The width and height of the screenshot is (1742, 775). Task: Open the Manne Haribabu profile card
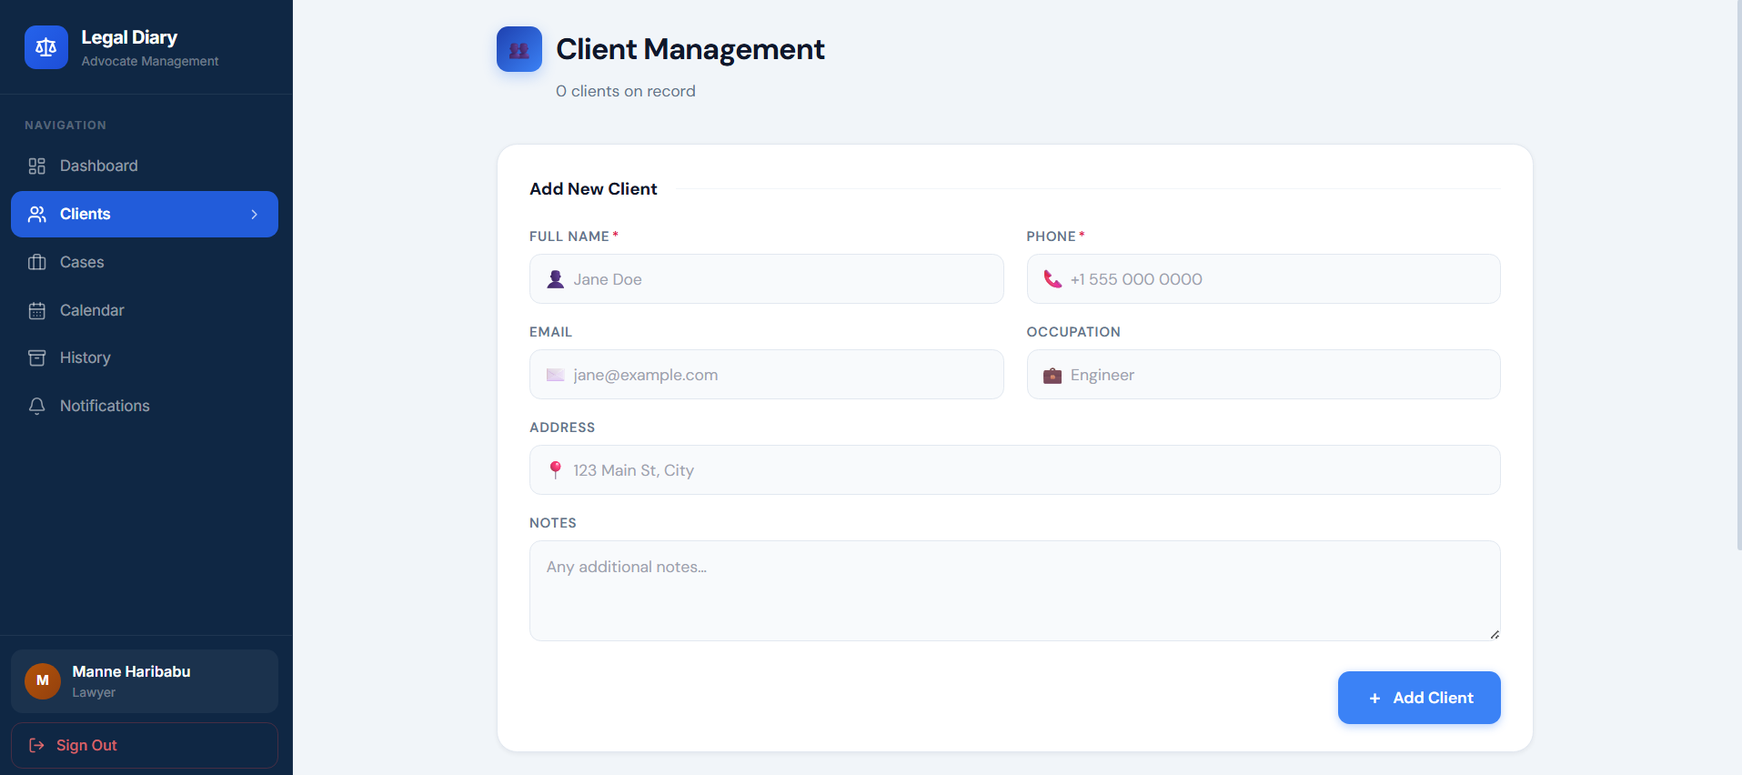pyautogui.click(x=145, y=681)
